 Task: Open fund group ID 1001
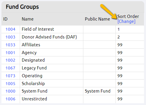tap(10, 53)
